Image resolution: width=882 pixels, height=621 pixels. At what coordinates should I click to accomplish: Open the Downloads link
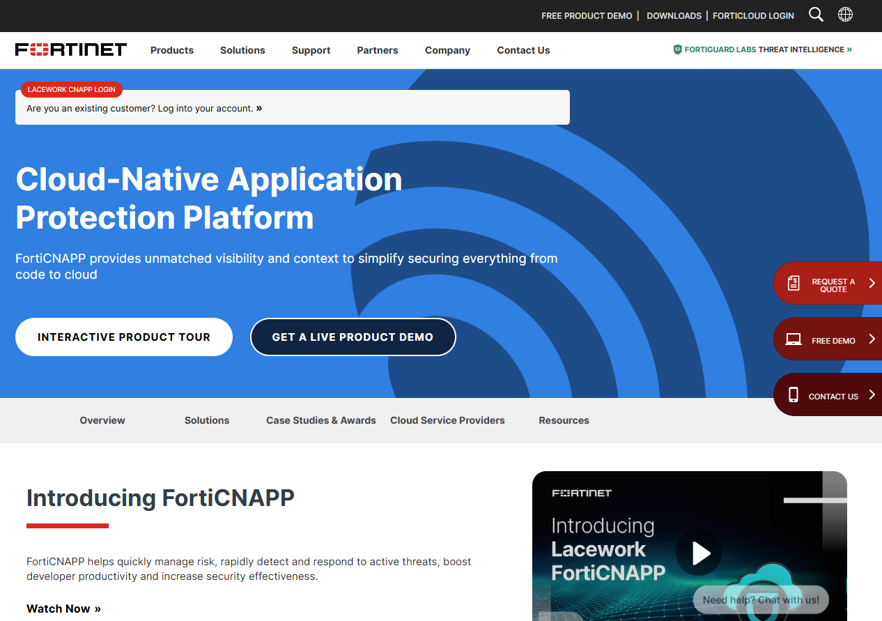674,15
